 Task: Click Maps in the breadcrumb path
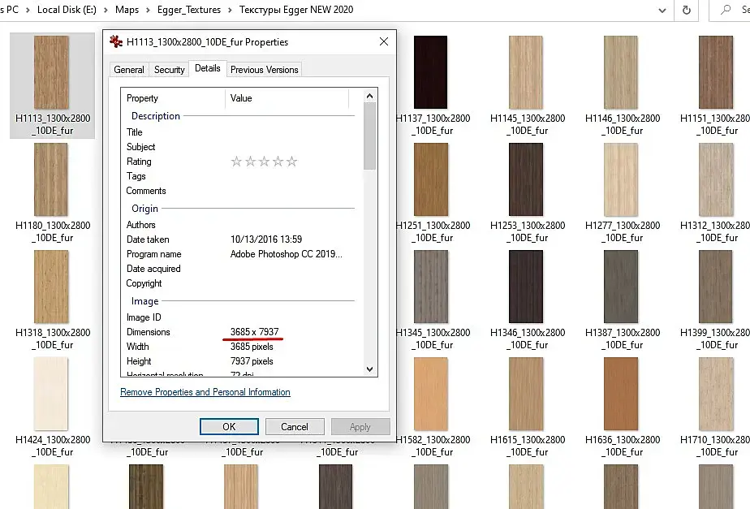coord(127,10)
